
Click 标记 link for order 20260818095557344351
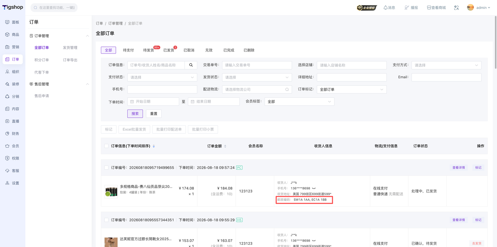[478, 220]
